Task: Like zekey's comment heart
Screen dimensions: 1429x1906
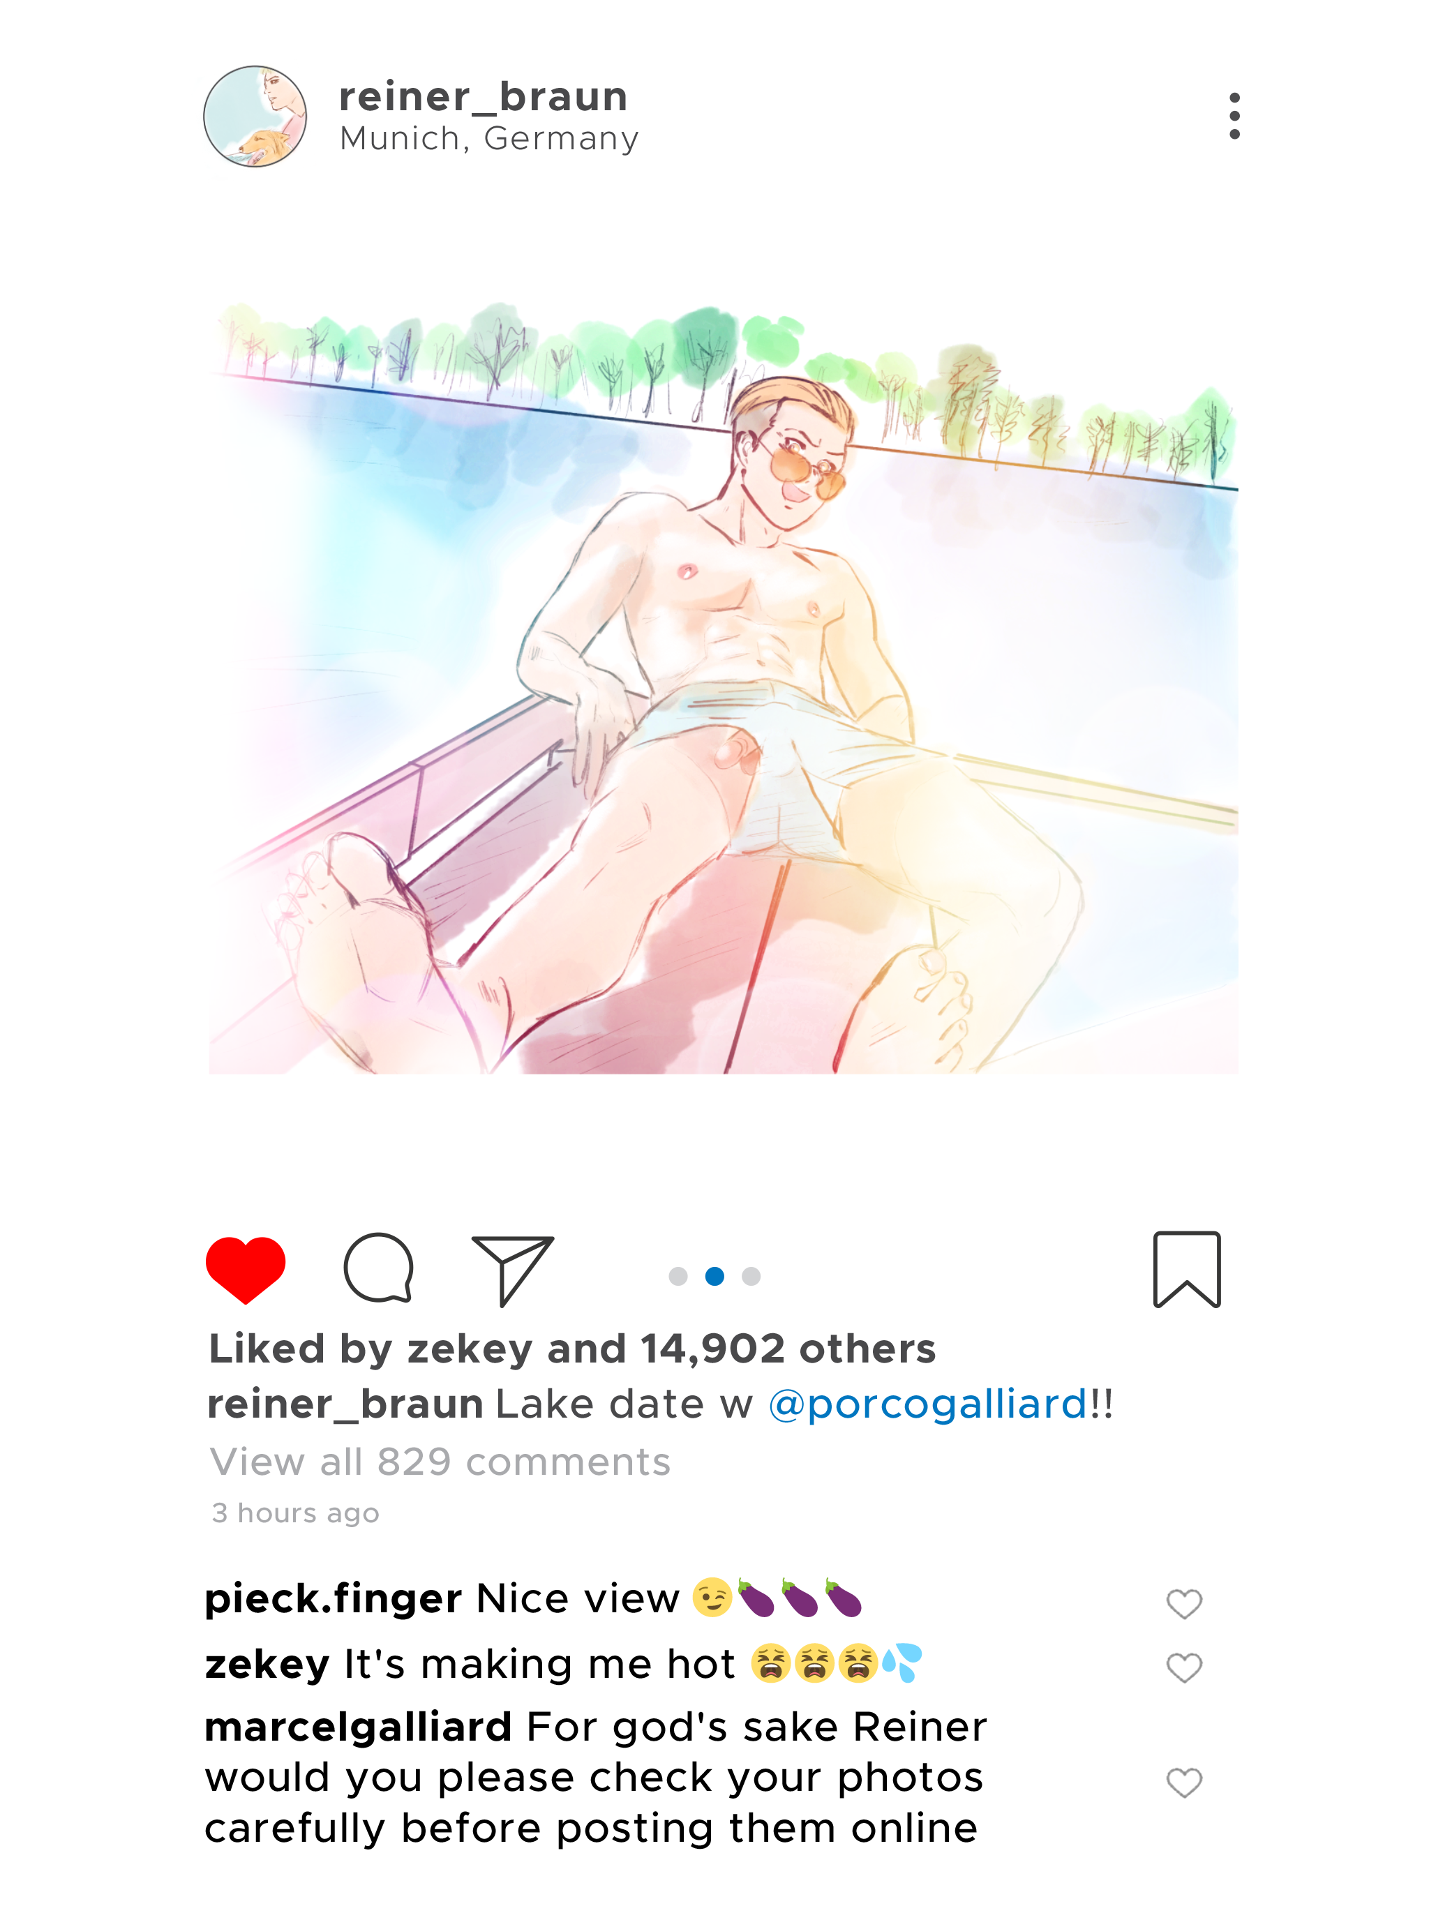Action: (x=1183, y=1668)
